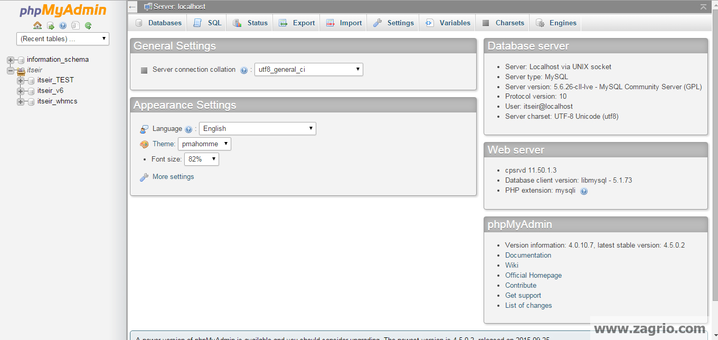Expand the information_schema tree node
The height and width of the screenshot is (340, 718).
11,60
